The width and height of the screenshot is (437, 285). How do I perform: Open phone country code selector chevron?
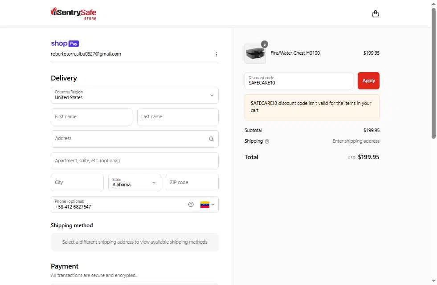[213, 205]
